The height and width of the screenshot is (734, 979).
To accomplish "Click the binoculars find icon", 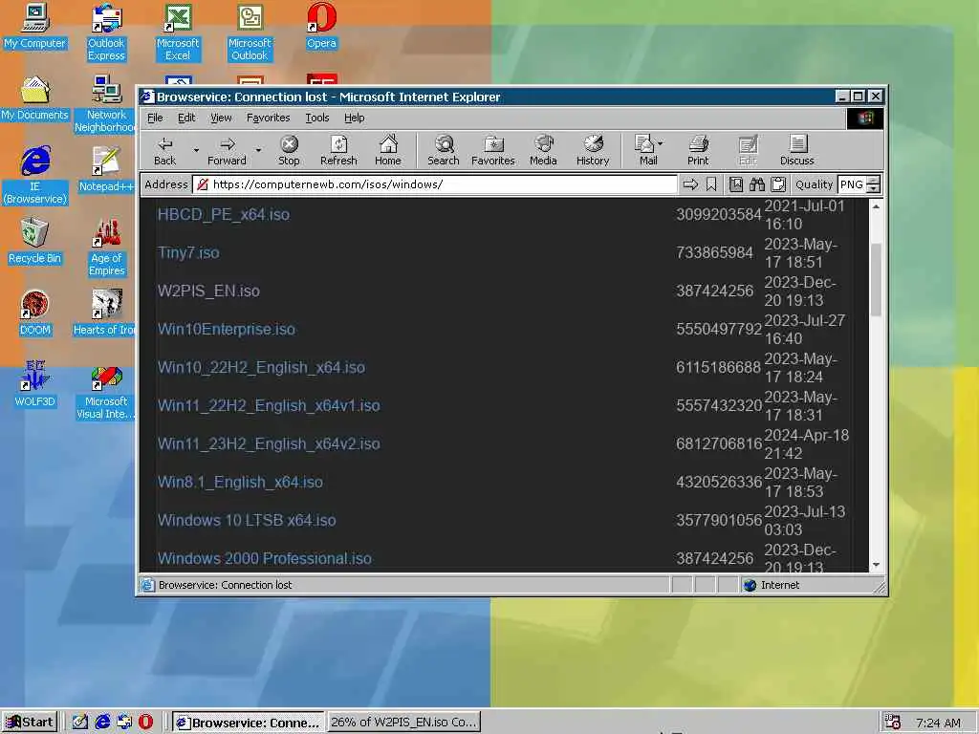I will 757,184.
